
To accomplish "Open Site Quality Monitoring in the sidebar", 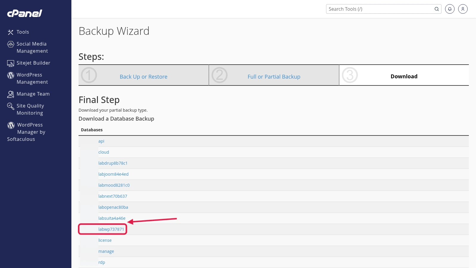I will coord(30,109).
